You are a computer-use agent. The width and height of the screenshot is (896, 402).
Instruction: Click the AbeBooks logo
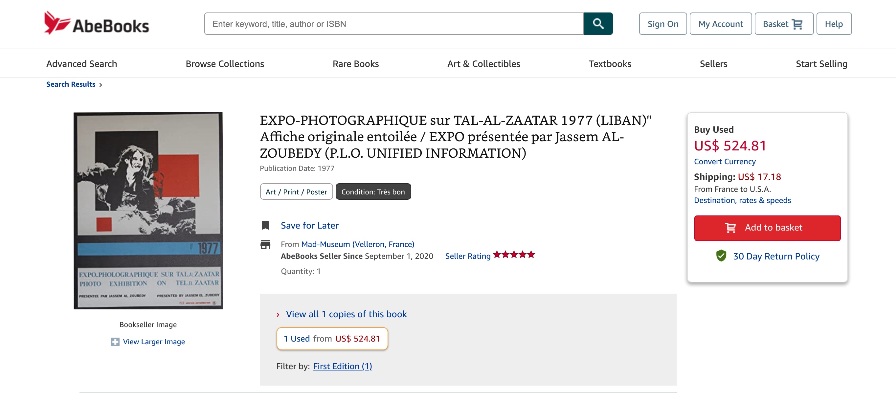coord(96,23)
